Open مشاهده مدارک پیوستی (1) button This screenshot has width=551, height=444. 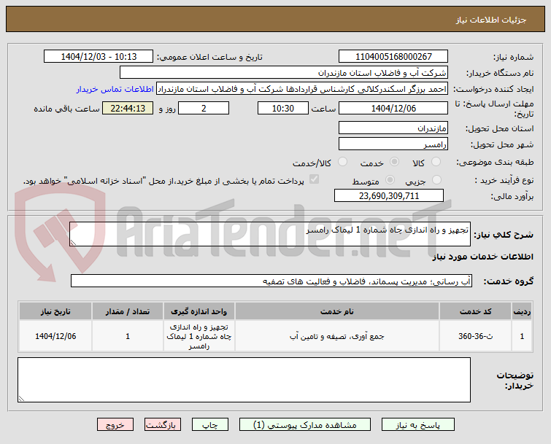(304, 424)
